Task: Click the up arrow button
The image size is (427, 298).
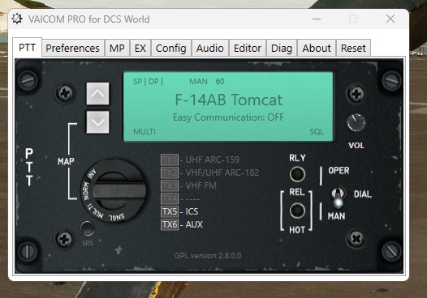Action: click(97, 93)
